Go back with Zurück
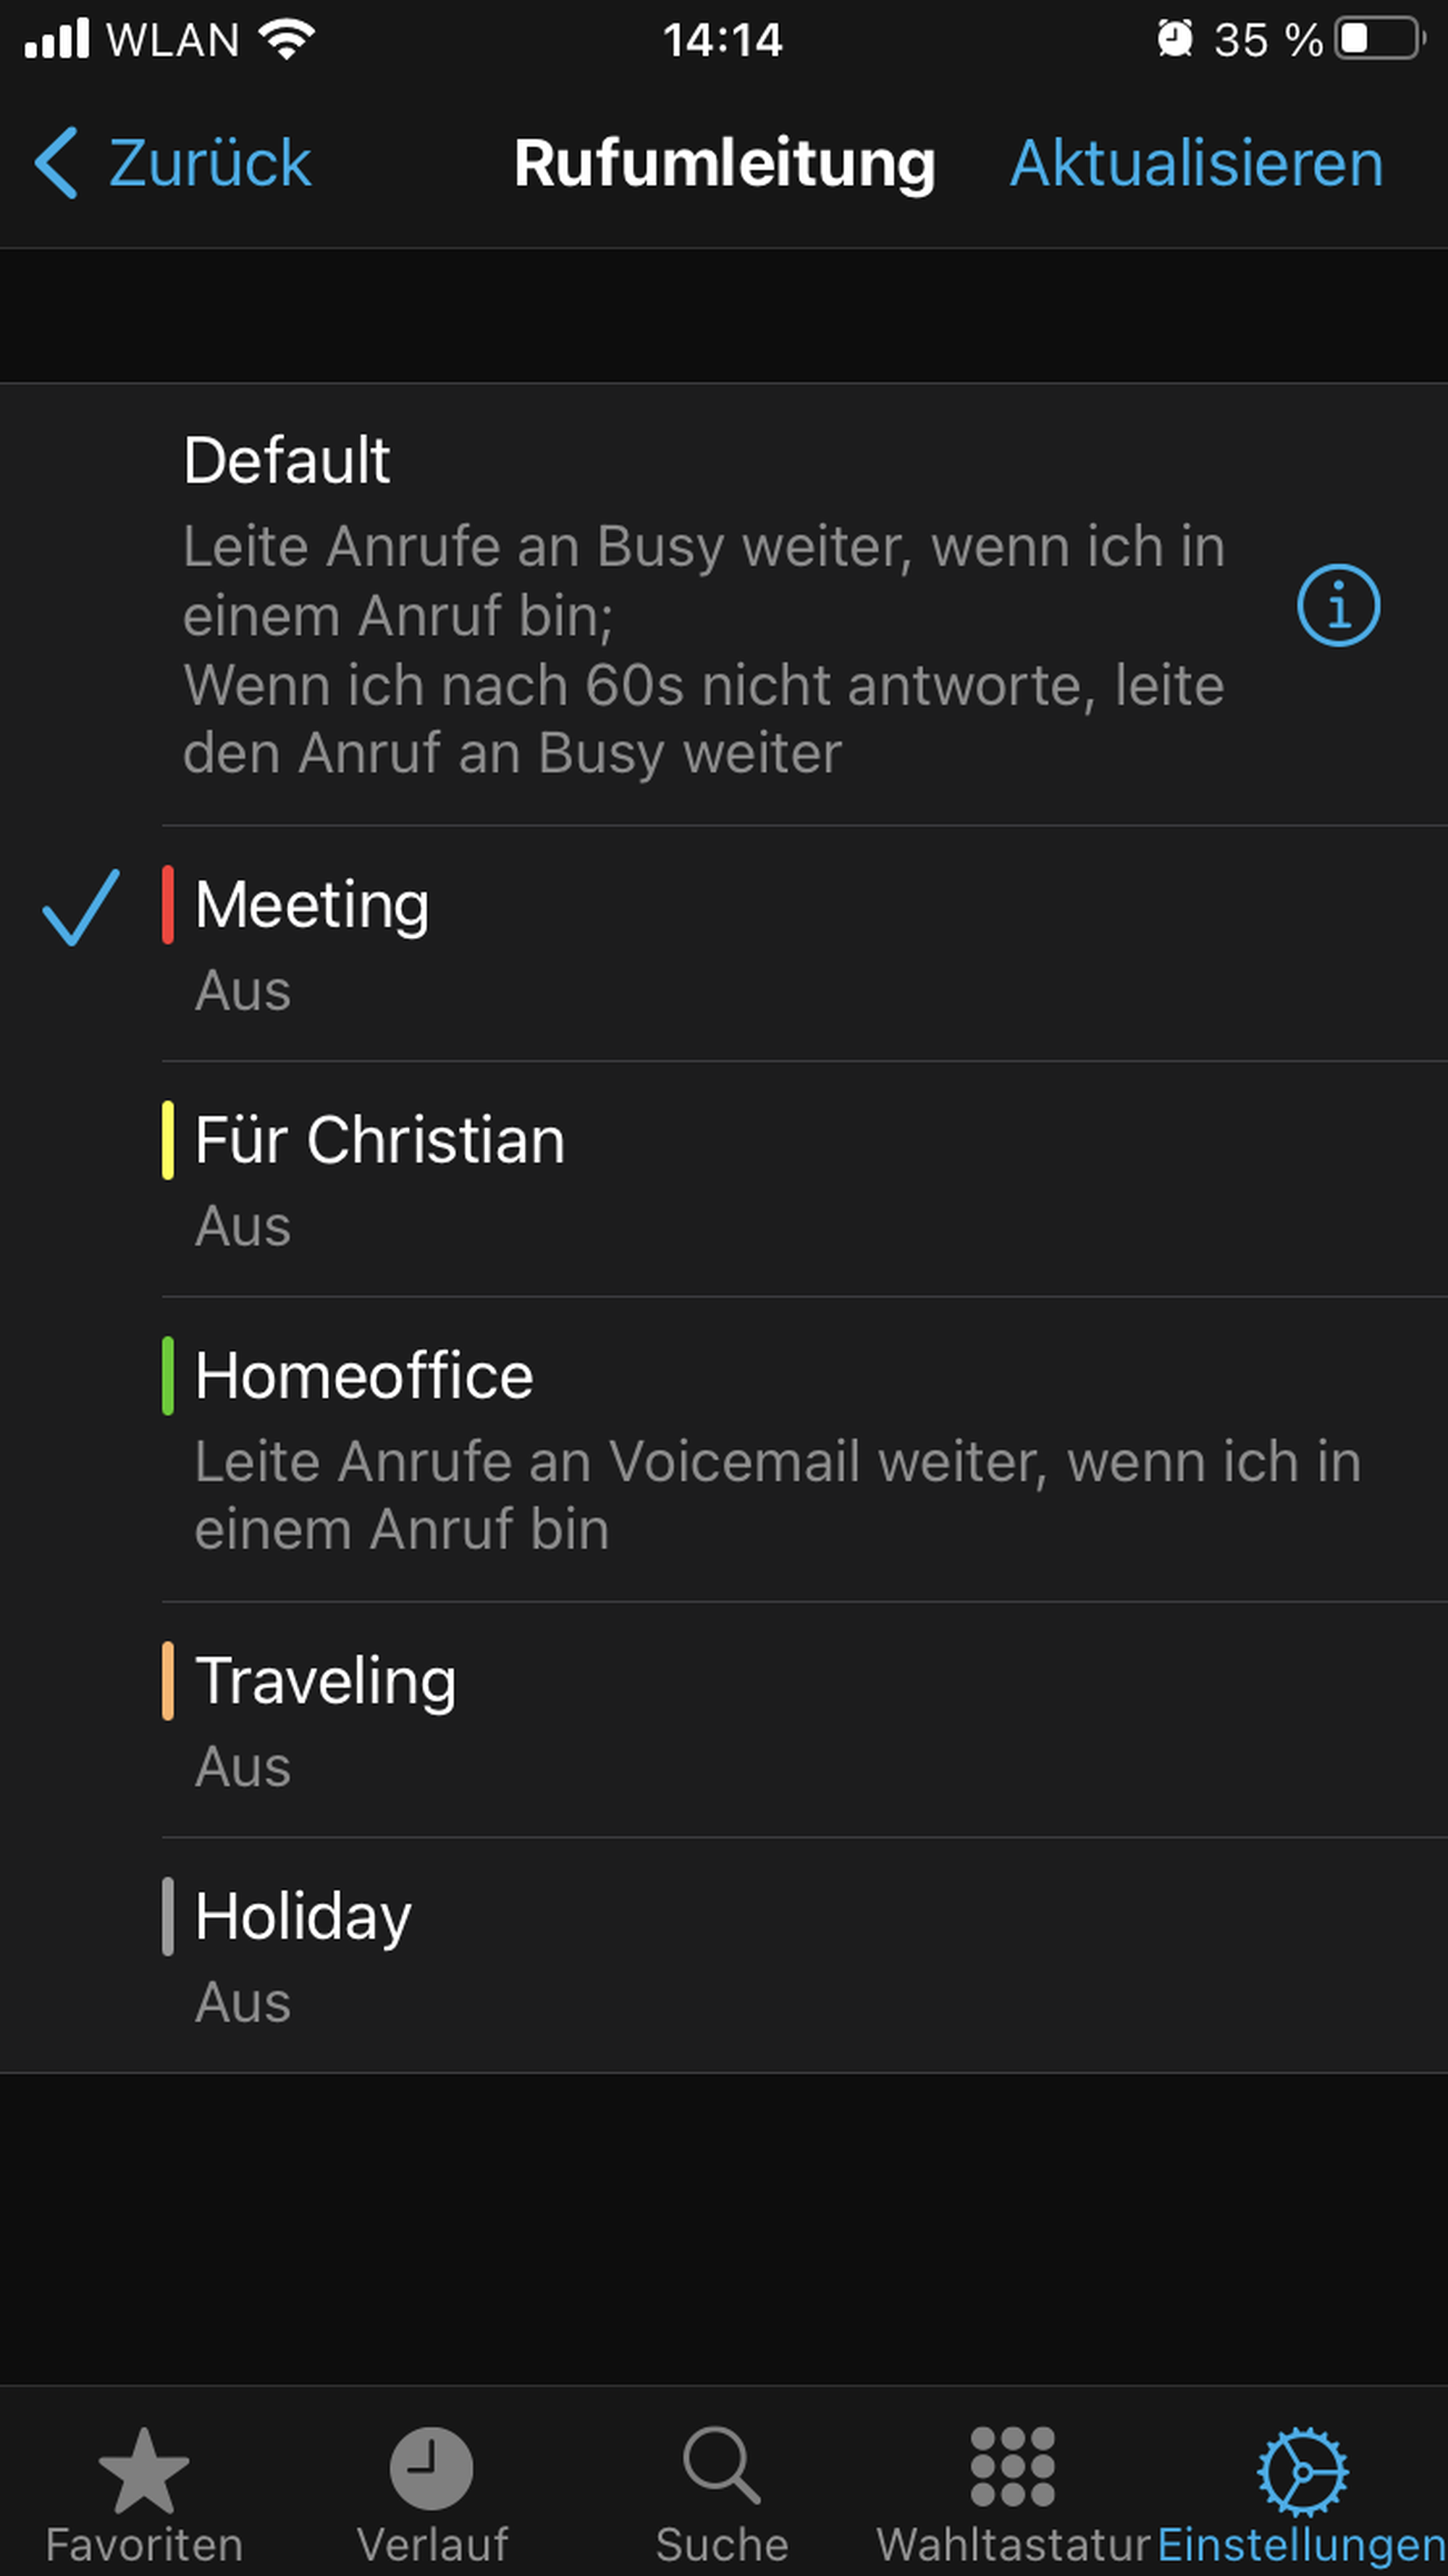Viewport: 1448px width, 2576px height. [209, 162]
